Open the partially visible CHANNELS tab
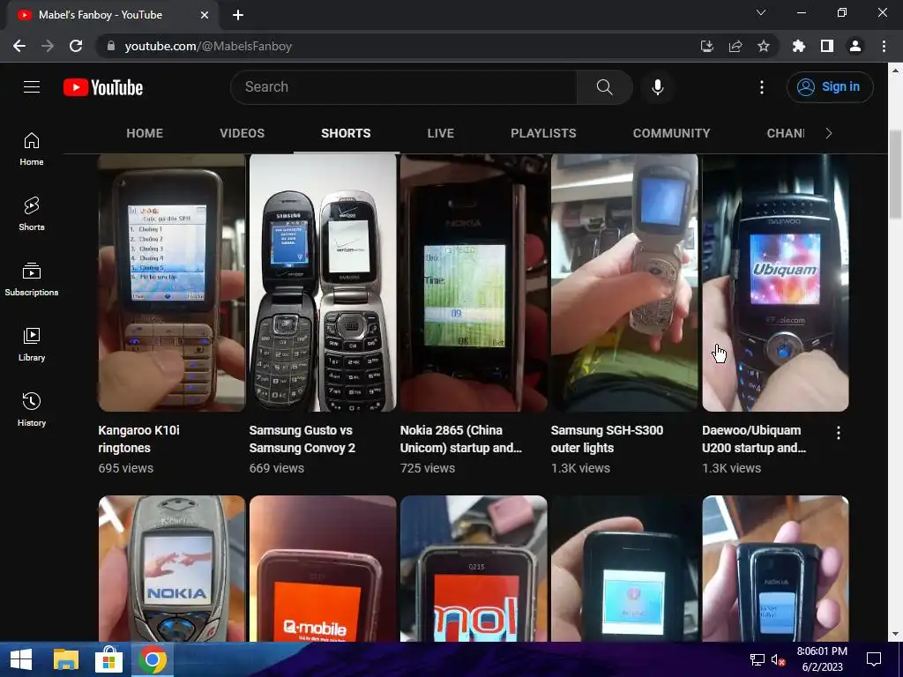Image resolution: width=903 pixels, height=677 pixels. (x=786, y=134)
